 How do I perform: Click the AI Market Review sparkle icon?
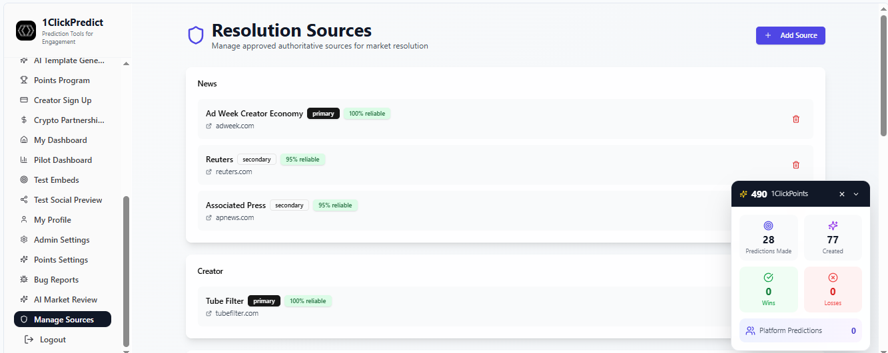25,300
